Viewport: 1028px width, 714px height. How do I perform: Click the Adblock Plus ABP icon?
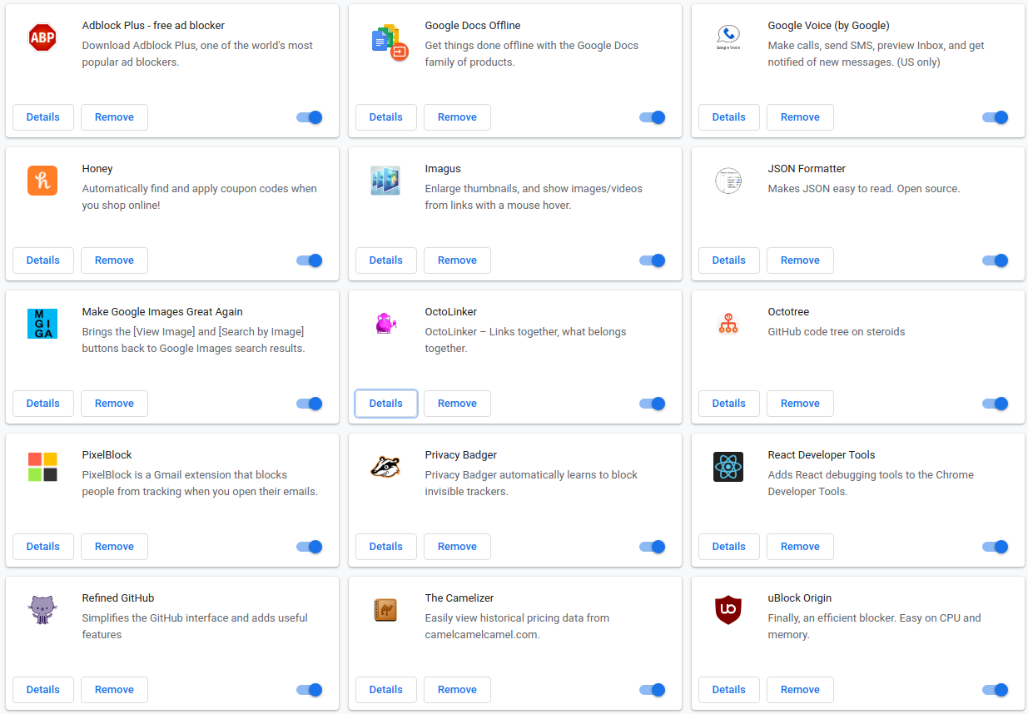click(42, 37)
